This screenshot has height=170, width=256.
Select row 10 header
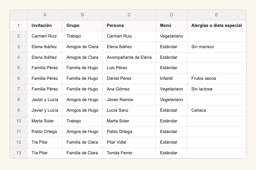tap(18, 121)
